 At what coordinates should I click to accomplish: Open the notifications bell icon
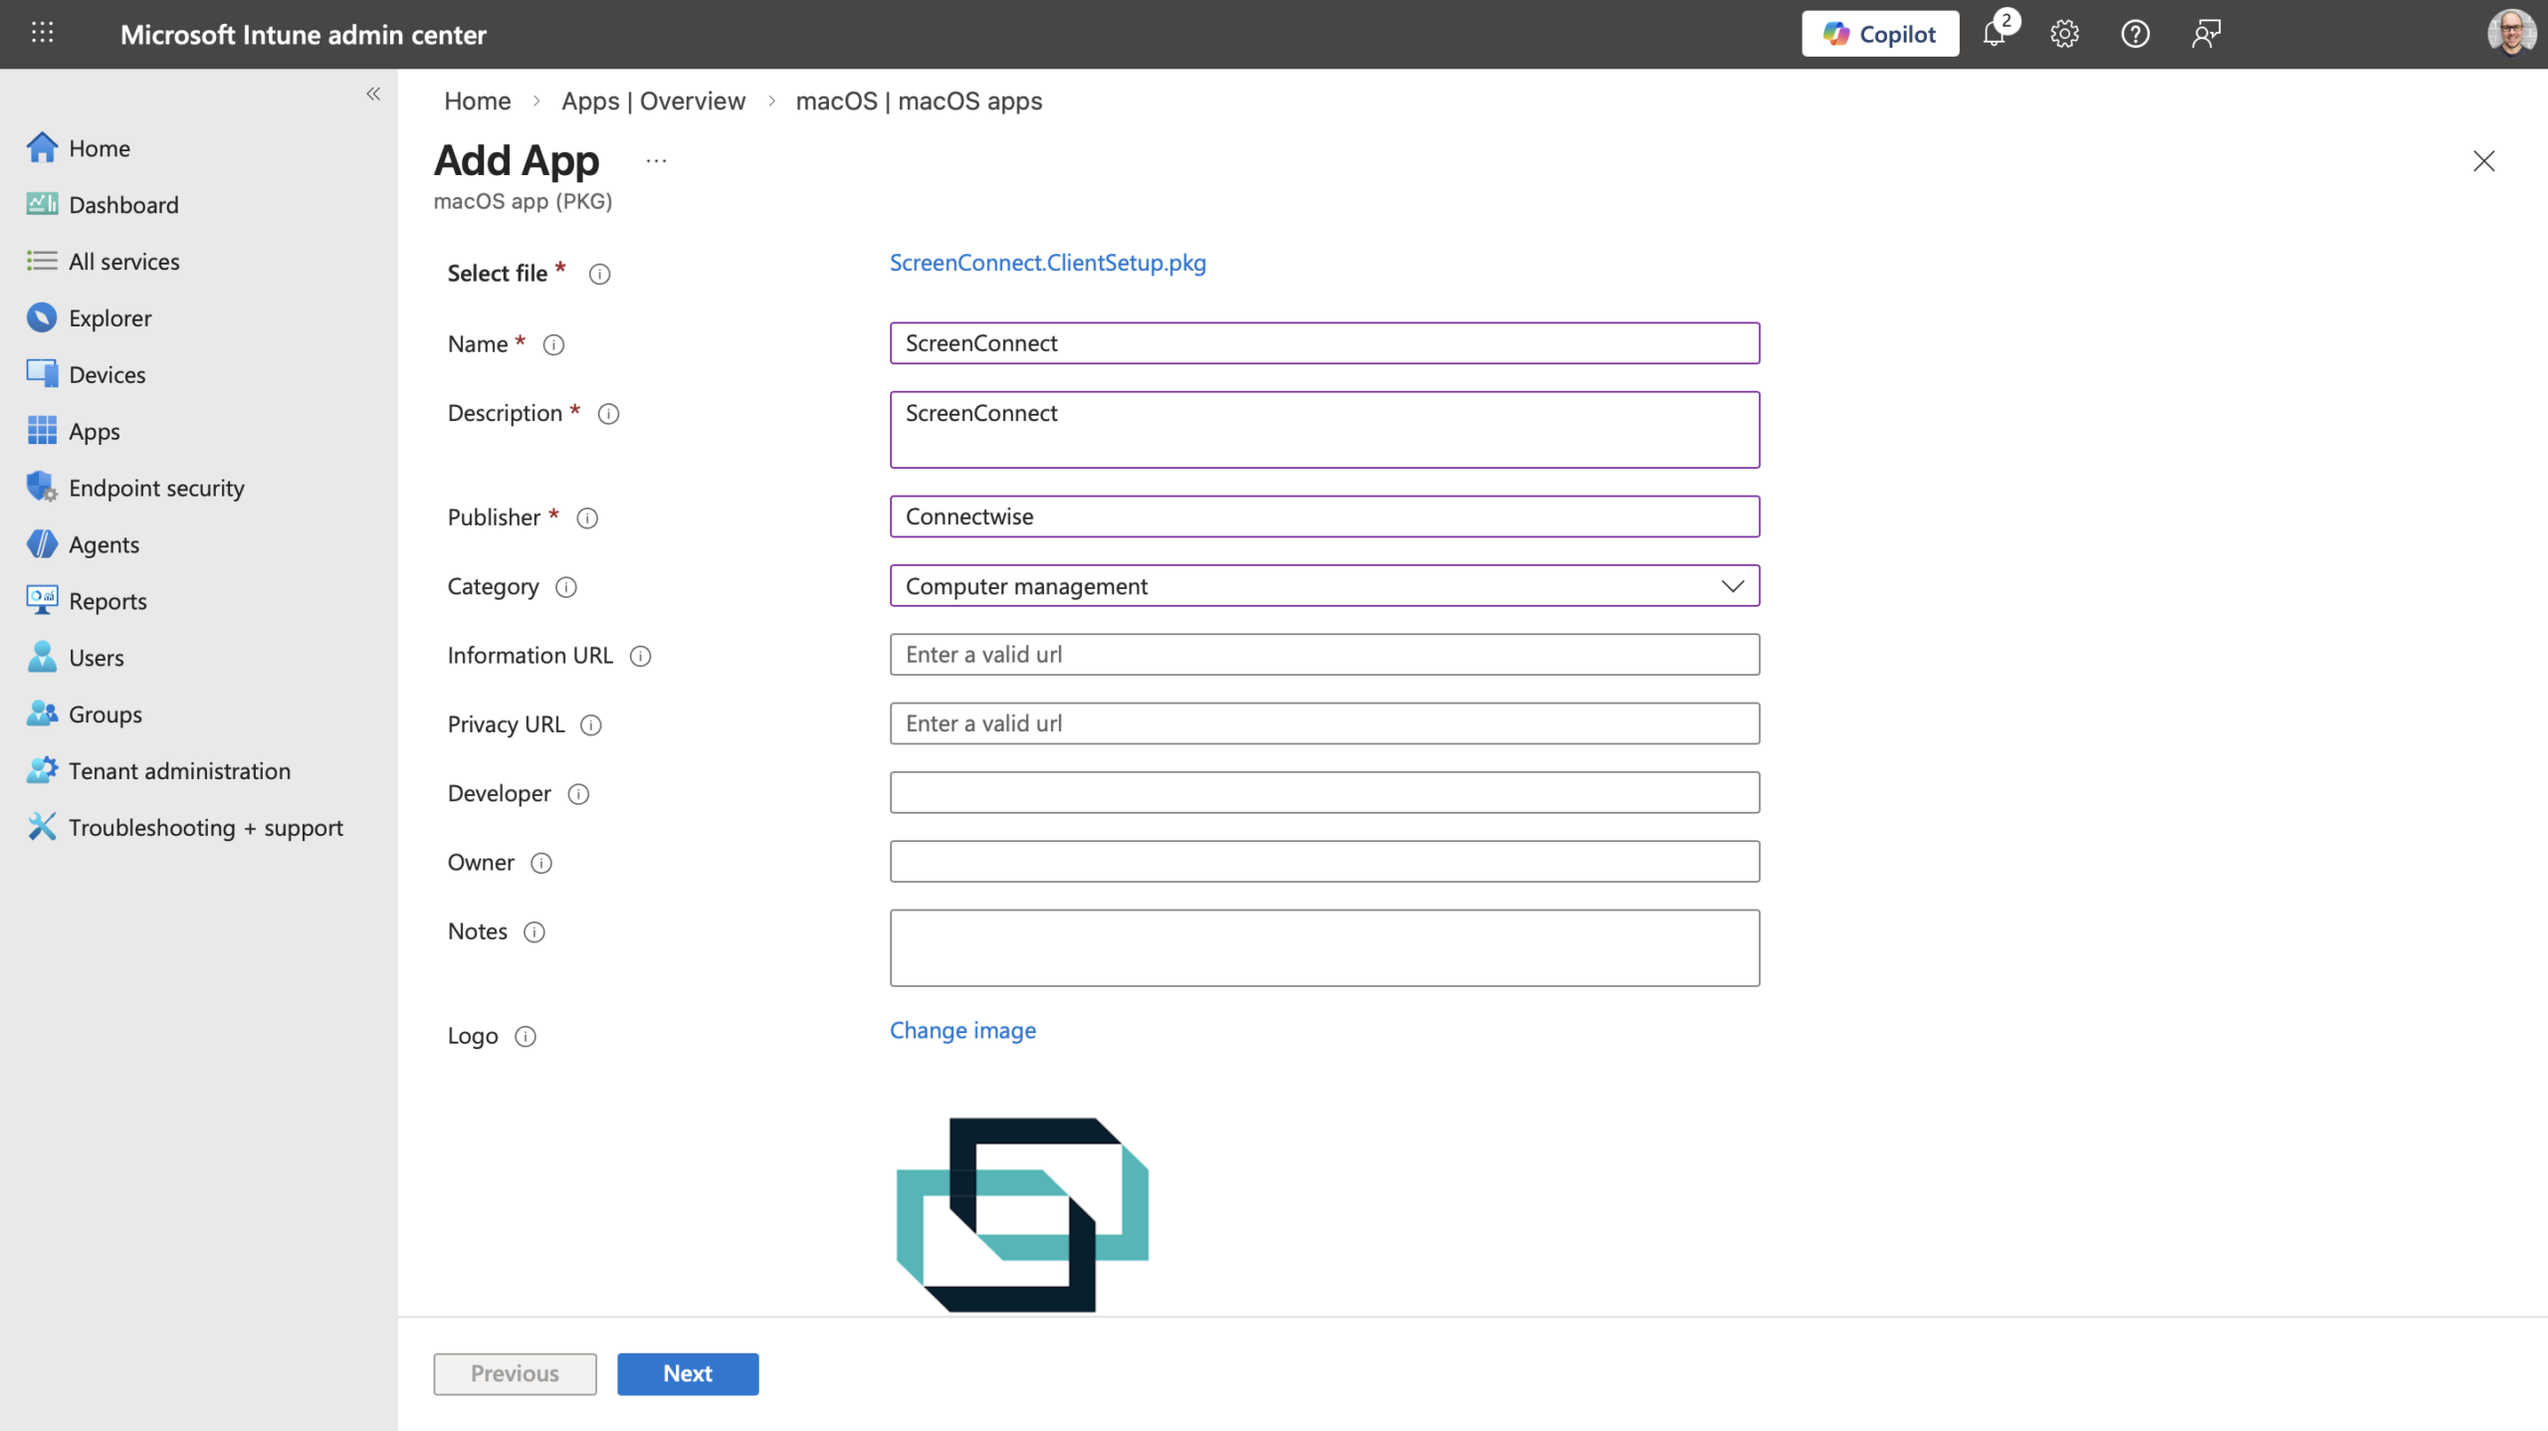pos(1995,34)
